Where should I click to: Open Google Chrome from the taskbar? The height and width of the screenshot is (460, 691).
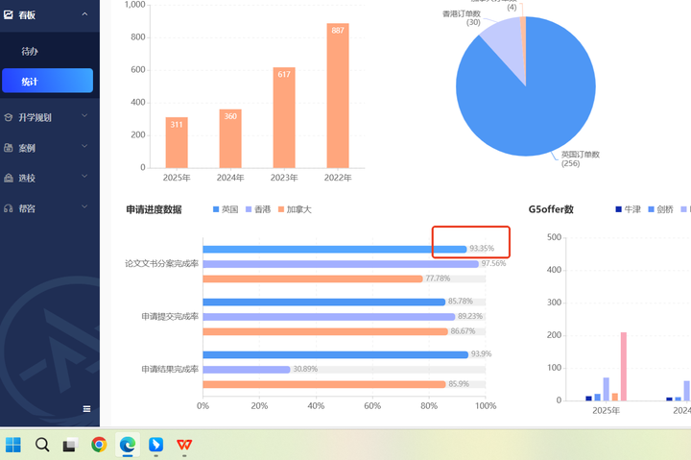[99, 445]
